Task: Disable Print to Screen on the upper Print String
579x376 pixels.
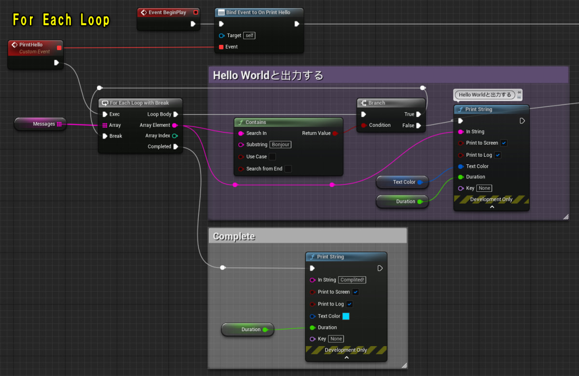Action: [x=503, y=143]
